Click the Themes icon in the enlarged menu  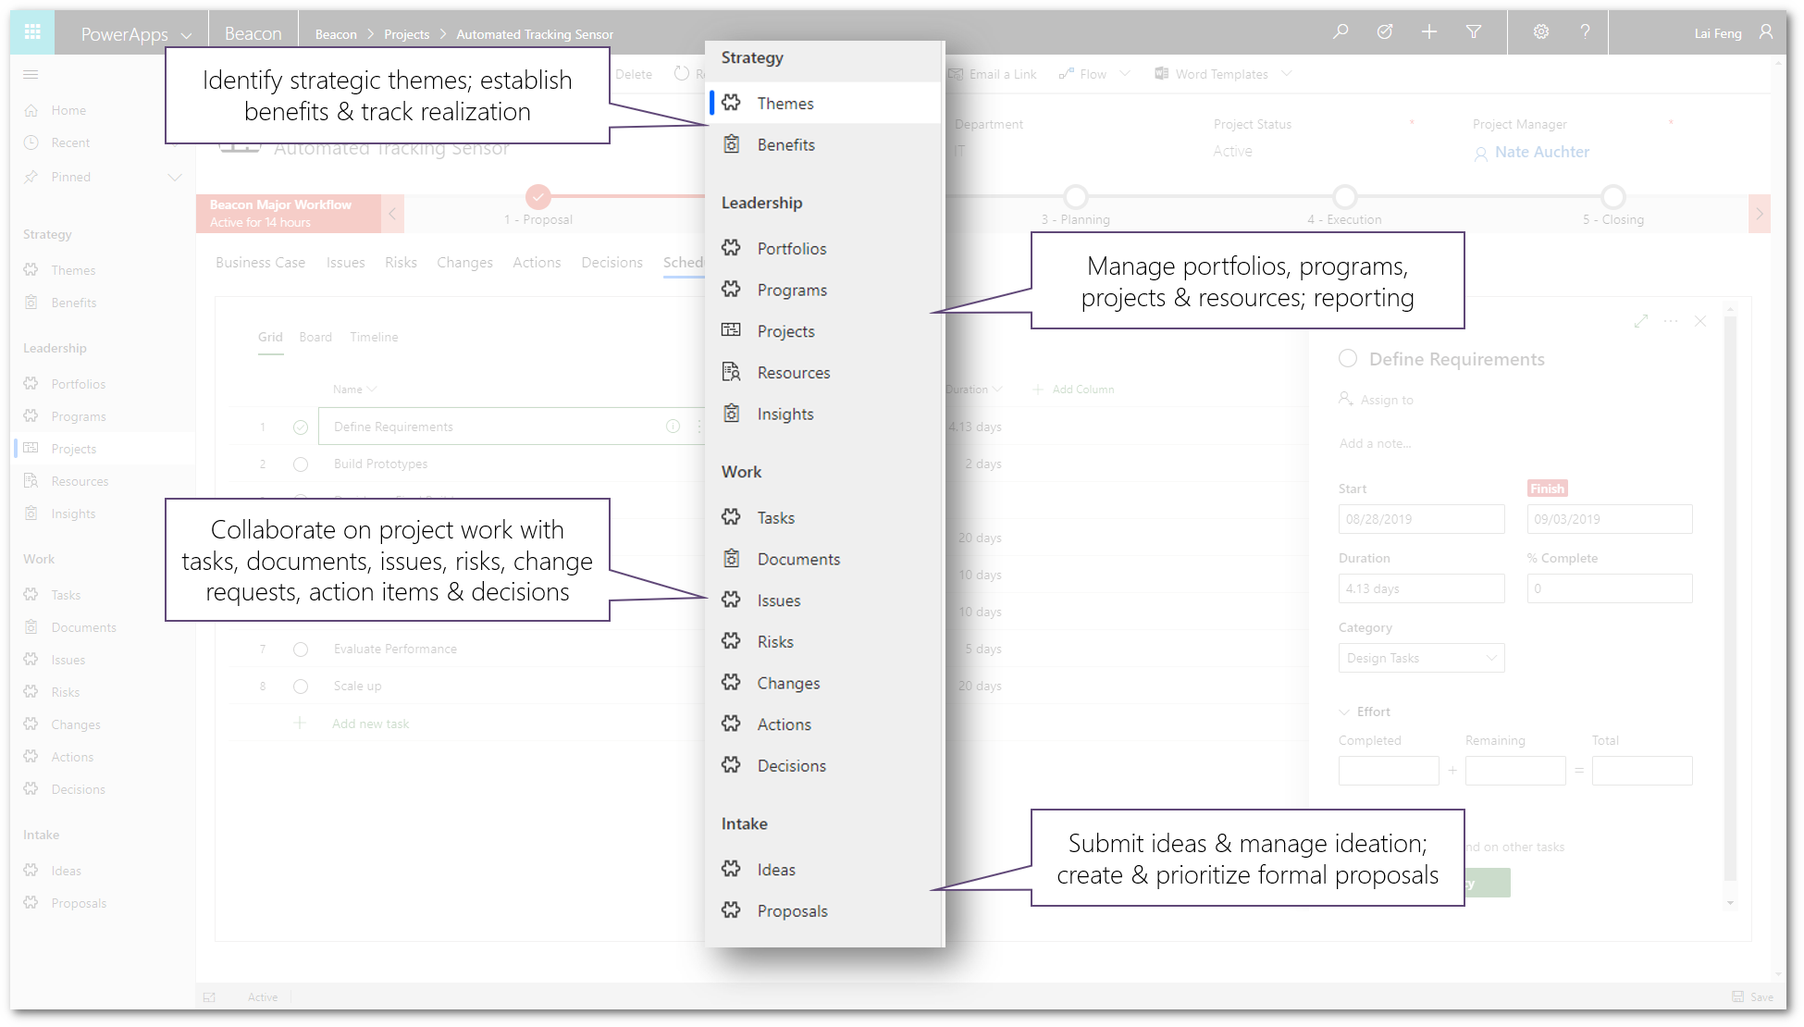732,103
